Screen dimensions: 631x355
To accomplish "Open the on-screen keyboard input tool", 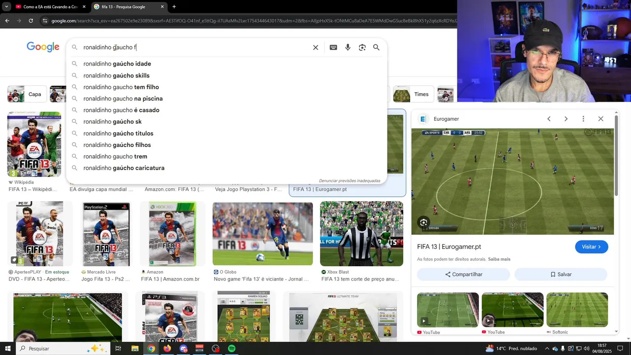I will 333,47.
